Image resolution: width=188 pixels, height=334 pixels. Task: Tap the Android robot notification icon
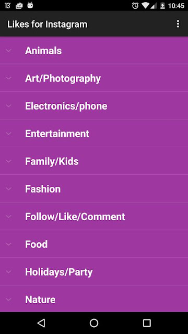[30, 6]
